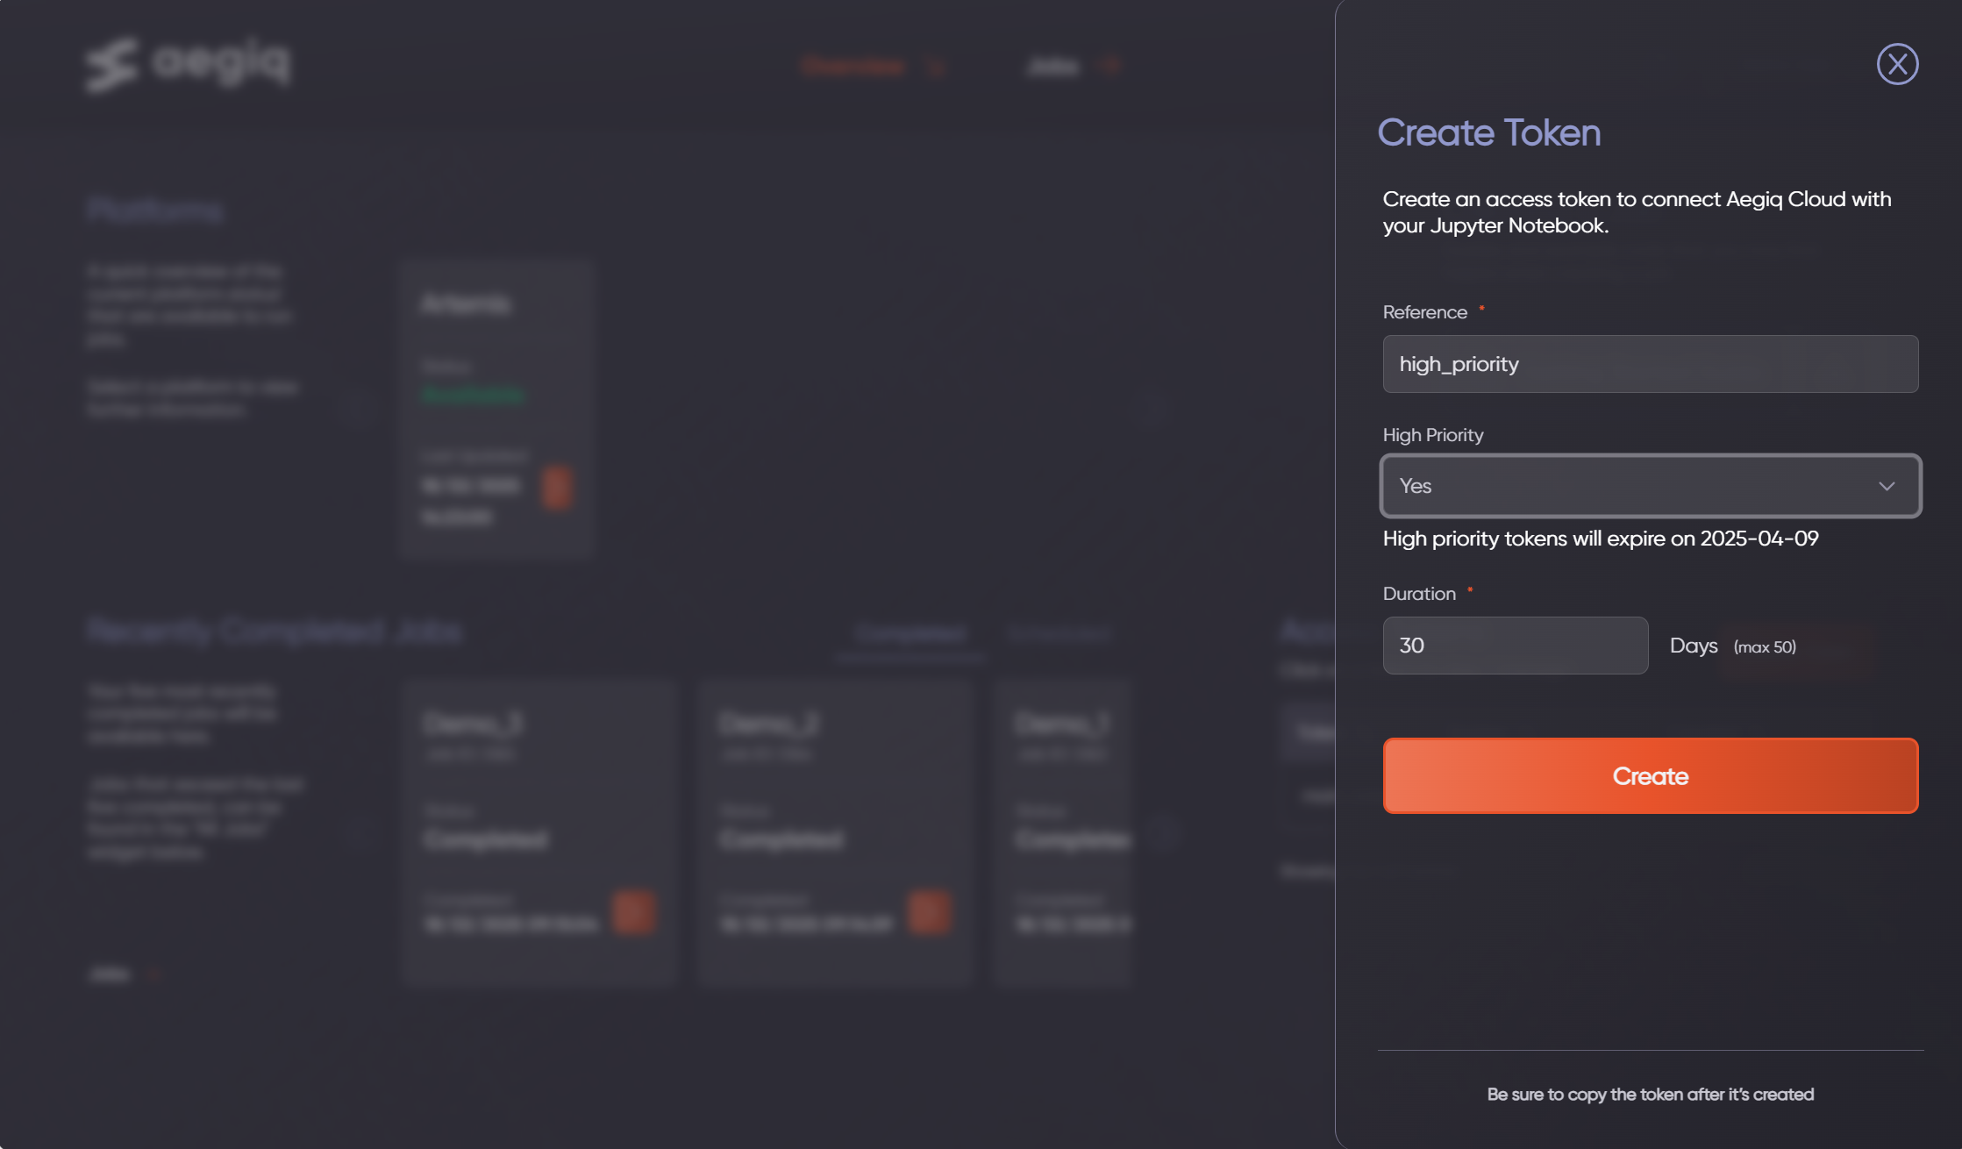Follow the Jobs link below the job descriptions
The width and height of the screenshot is (1962, 1149).
click(111, 974)
